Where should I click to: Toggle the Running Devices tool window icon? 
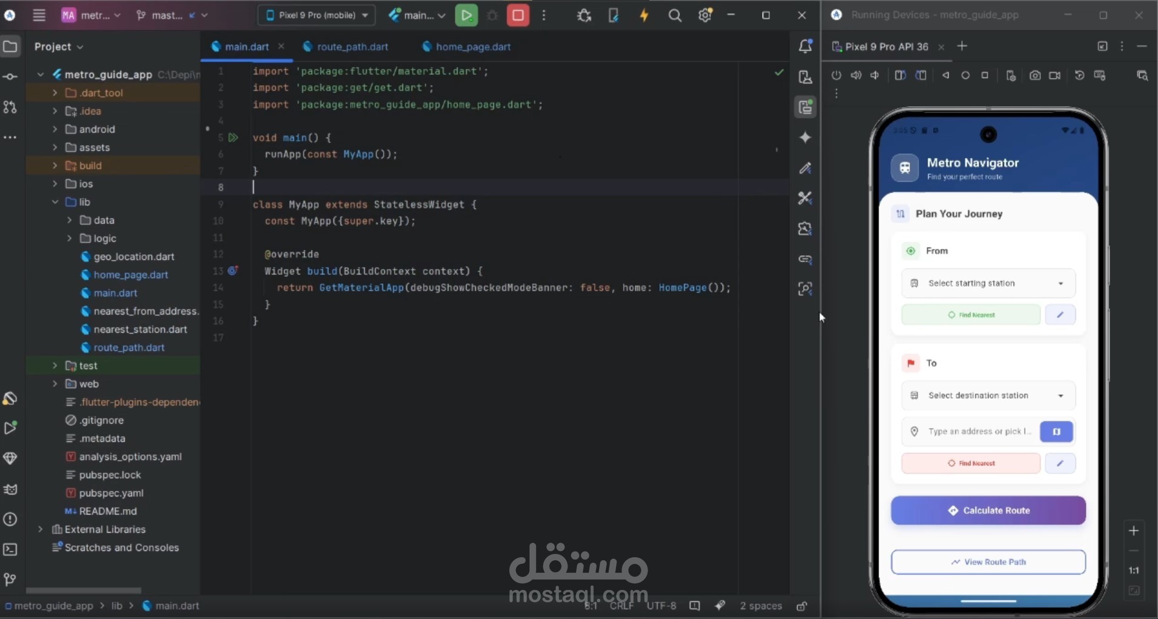[x=805, y=107]
